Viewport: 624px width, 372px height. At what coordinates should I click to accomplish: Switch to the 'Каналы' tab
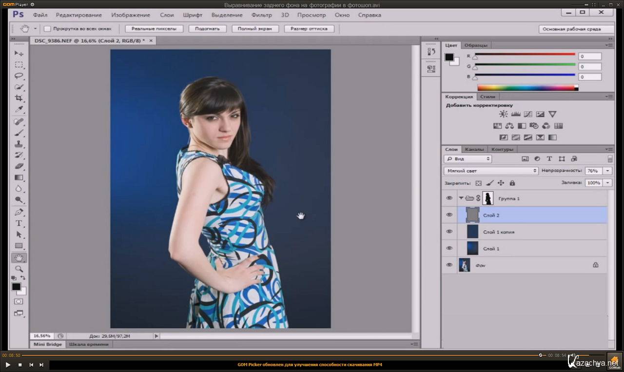pyautogui.click(x=474, y=149)
